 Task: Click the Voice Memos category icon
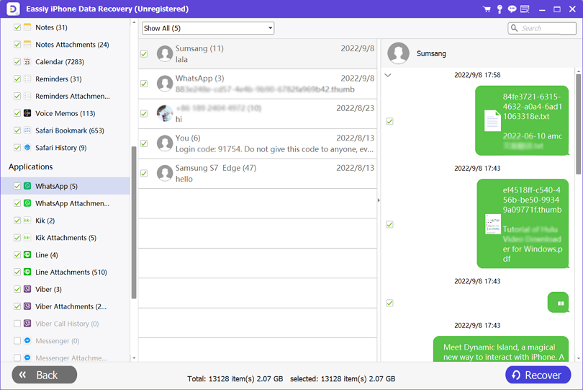coord(27,113)
